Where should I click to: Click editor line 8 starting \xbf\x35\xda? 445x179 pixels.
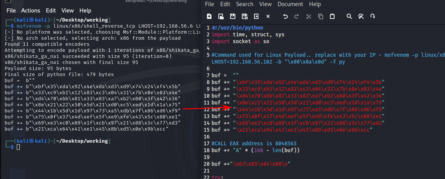click(x=298, y=82)
